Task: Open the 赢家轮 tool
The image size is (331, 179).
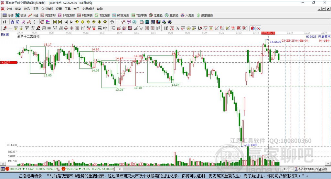Action: pos(172,16)
